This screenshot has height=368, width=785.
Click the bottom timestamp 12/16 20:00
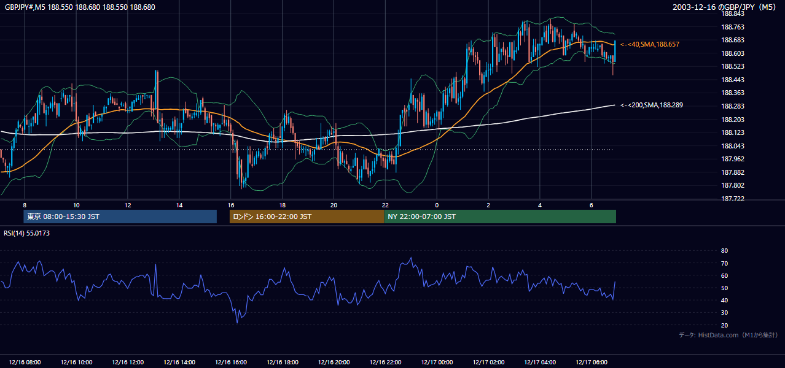point(334,362)
